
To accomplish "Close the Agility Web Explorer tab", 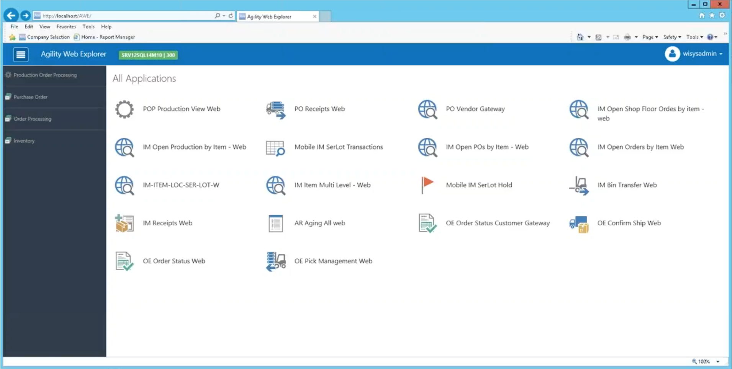I will point(314,16).
